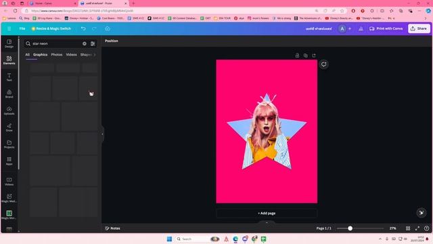Open the analytics chart icon

click(361, 28)
